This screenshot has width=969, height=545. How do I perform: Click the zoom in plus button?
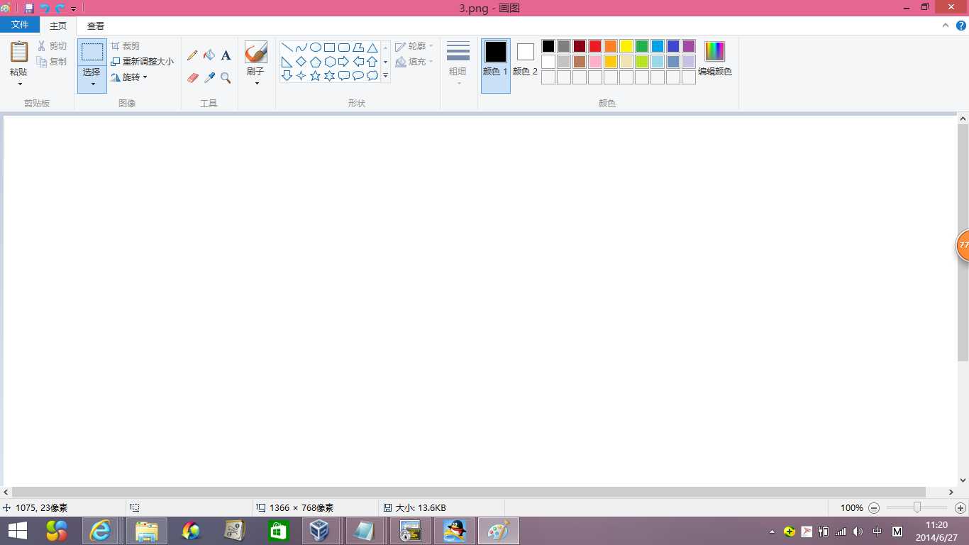pyautogui.click(x=960, y=508)
